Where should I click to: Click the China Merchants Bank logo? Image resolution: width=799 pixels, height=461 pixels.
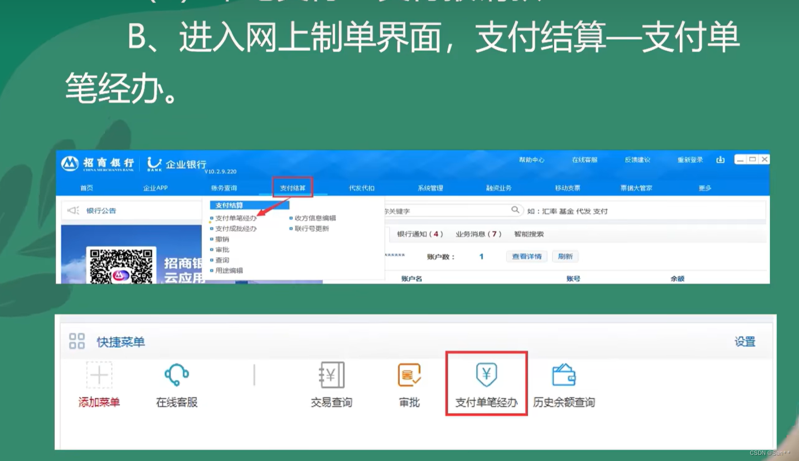(70, 163)
